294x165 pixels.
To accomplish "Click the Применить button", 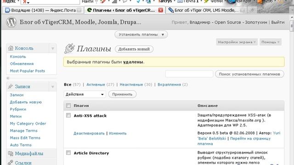I will coord(122,94).
